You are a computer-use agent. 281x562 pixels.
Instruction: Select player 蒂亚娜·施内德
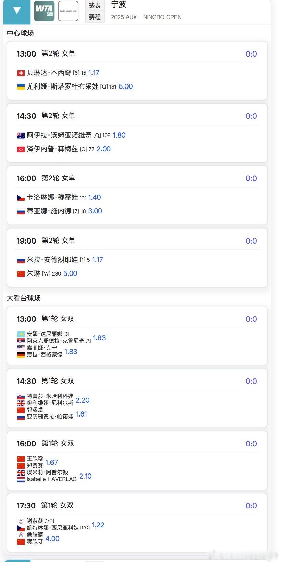49,211
